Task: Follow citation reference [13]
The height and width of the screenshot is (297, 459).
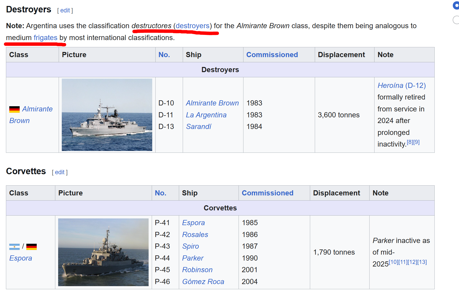Action: click(422, 262)
